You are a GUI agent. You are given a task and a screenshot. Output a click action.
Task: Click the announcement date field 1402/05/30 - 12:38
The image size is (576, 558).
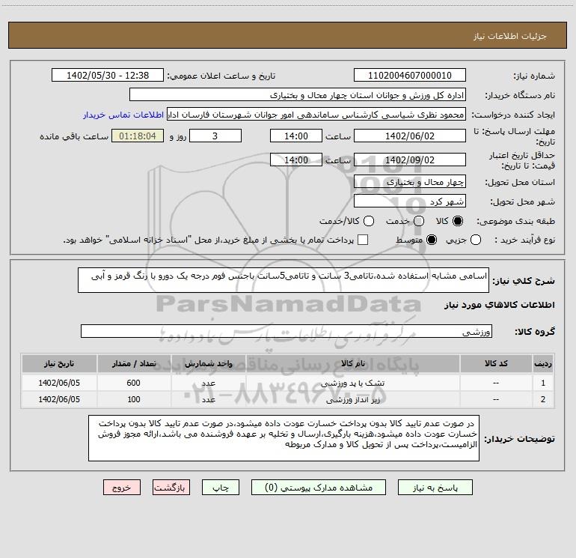tap(108, 76)
